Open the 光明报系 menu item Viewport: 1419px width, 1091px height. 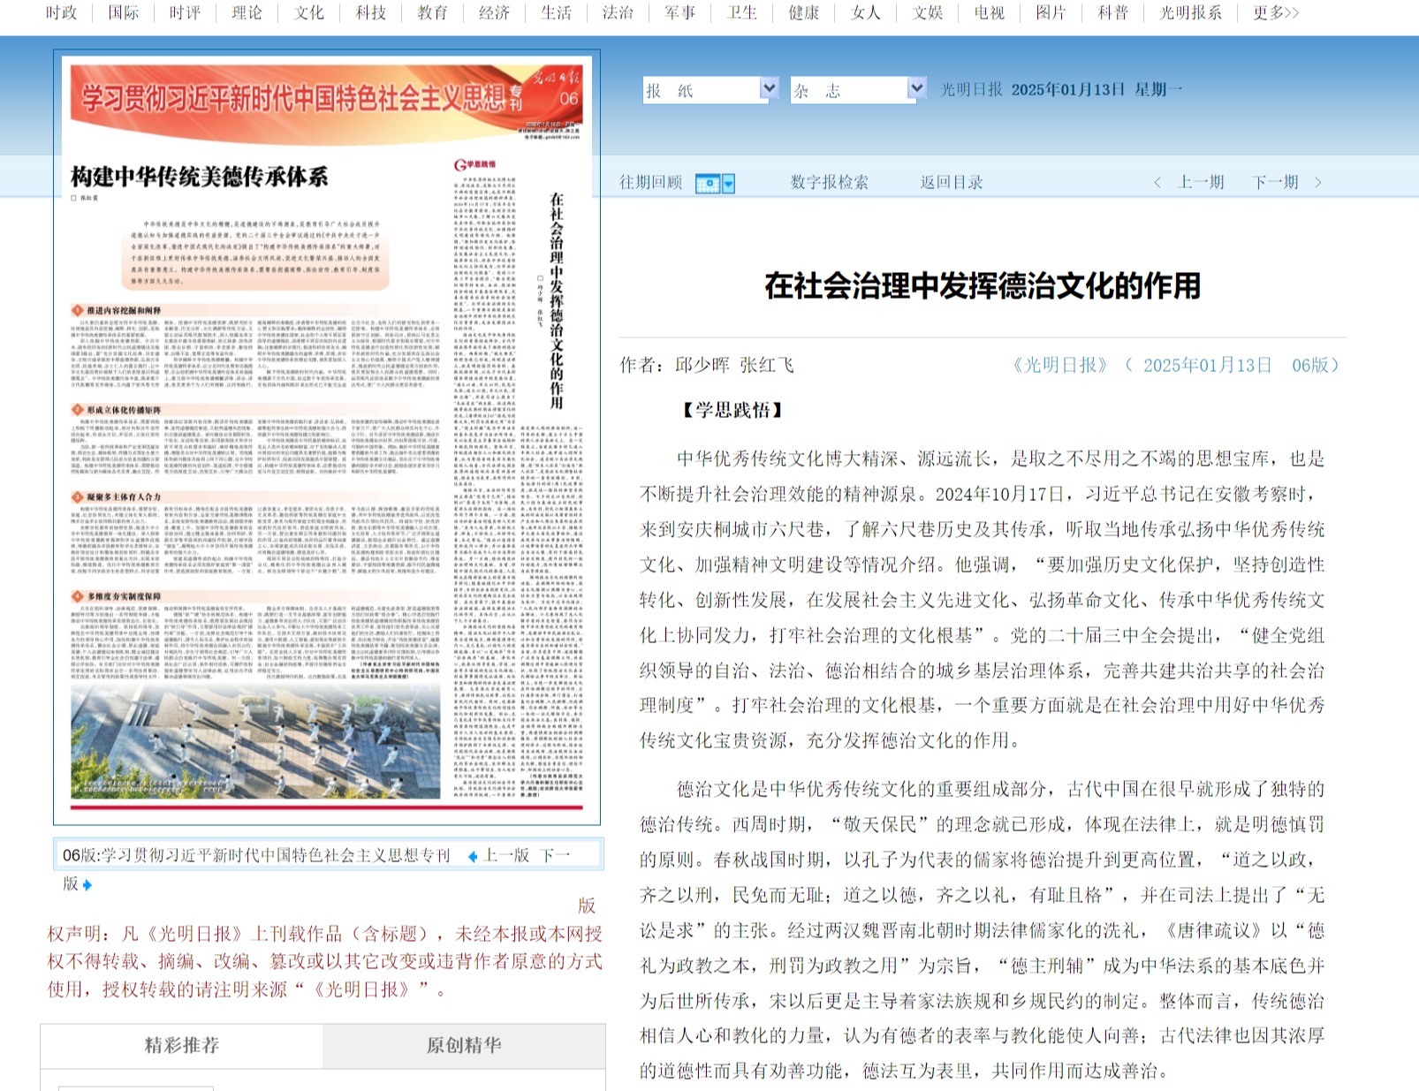(1190, 13)
